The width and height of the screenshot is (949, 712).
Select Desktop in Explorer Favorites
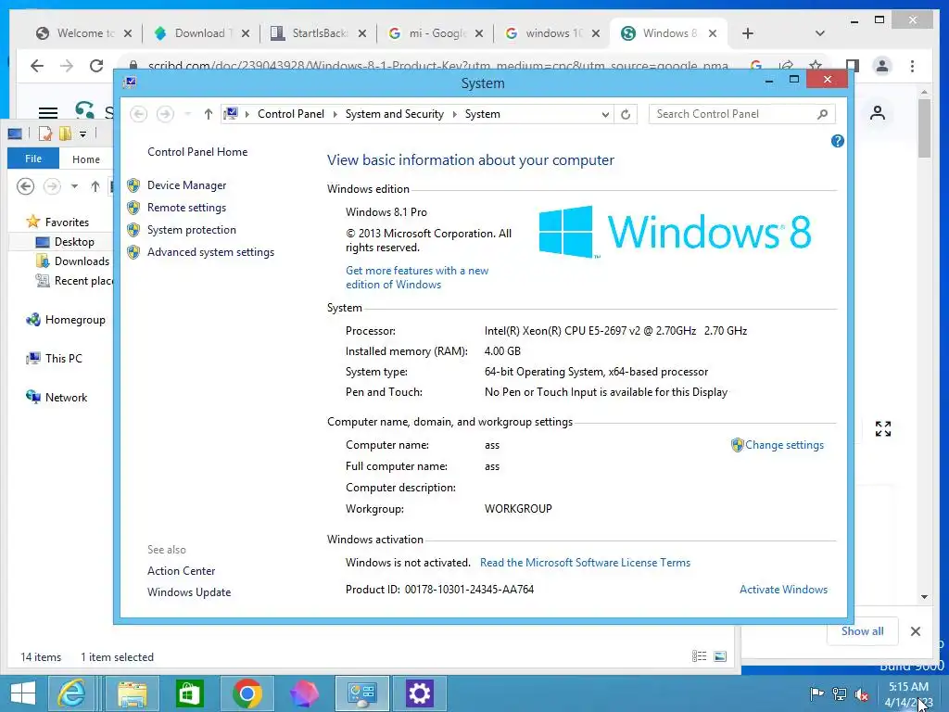point(74,242)
